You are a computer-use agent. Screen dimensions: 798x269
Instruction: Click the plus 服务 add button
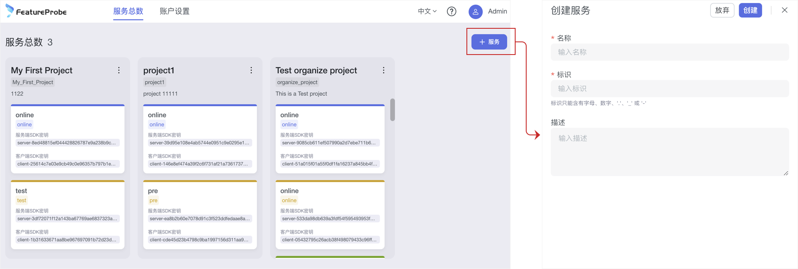pyautogui.click(x=489, y=42)
